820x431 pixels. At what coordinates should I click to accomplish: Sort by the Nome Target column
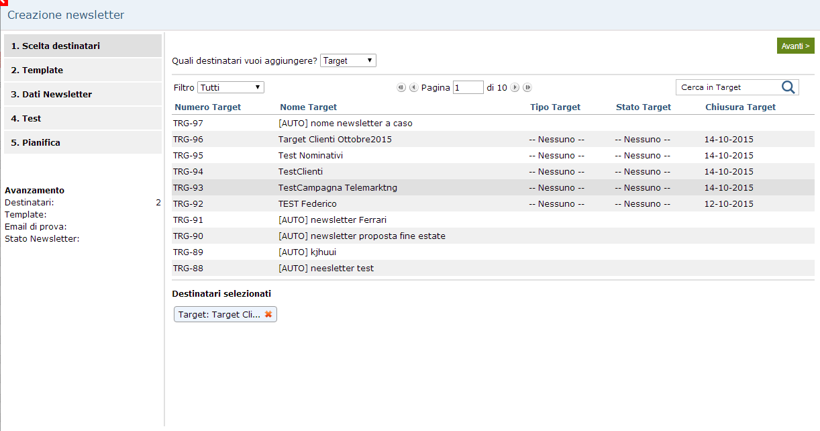pos(309,107)
